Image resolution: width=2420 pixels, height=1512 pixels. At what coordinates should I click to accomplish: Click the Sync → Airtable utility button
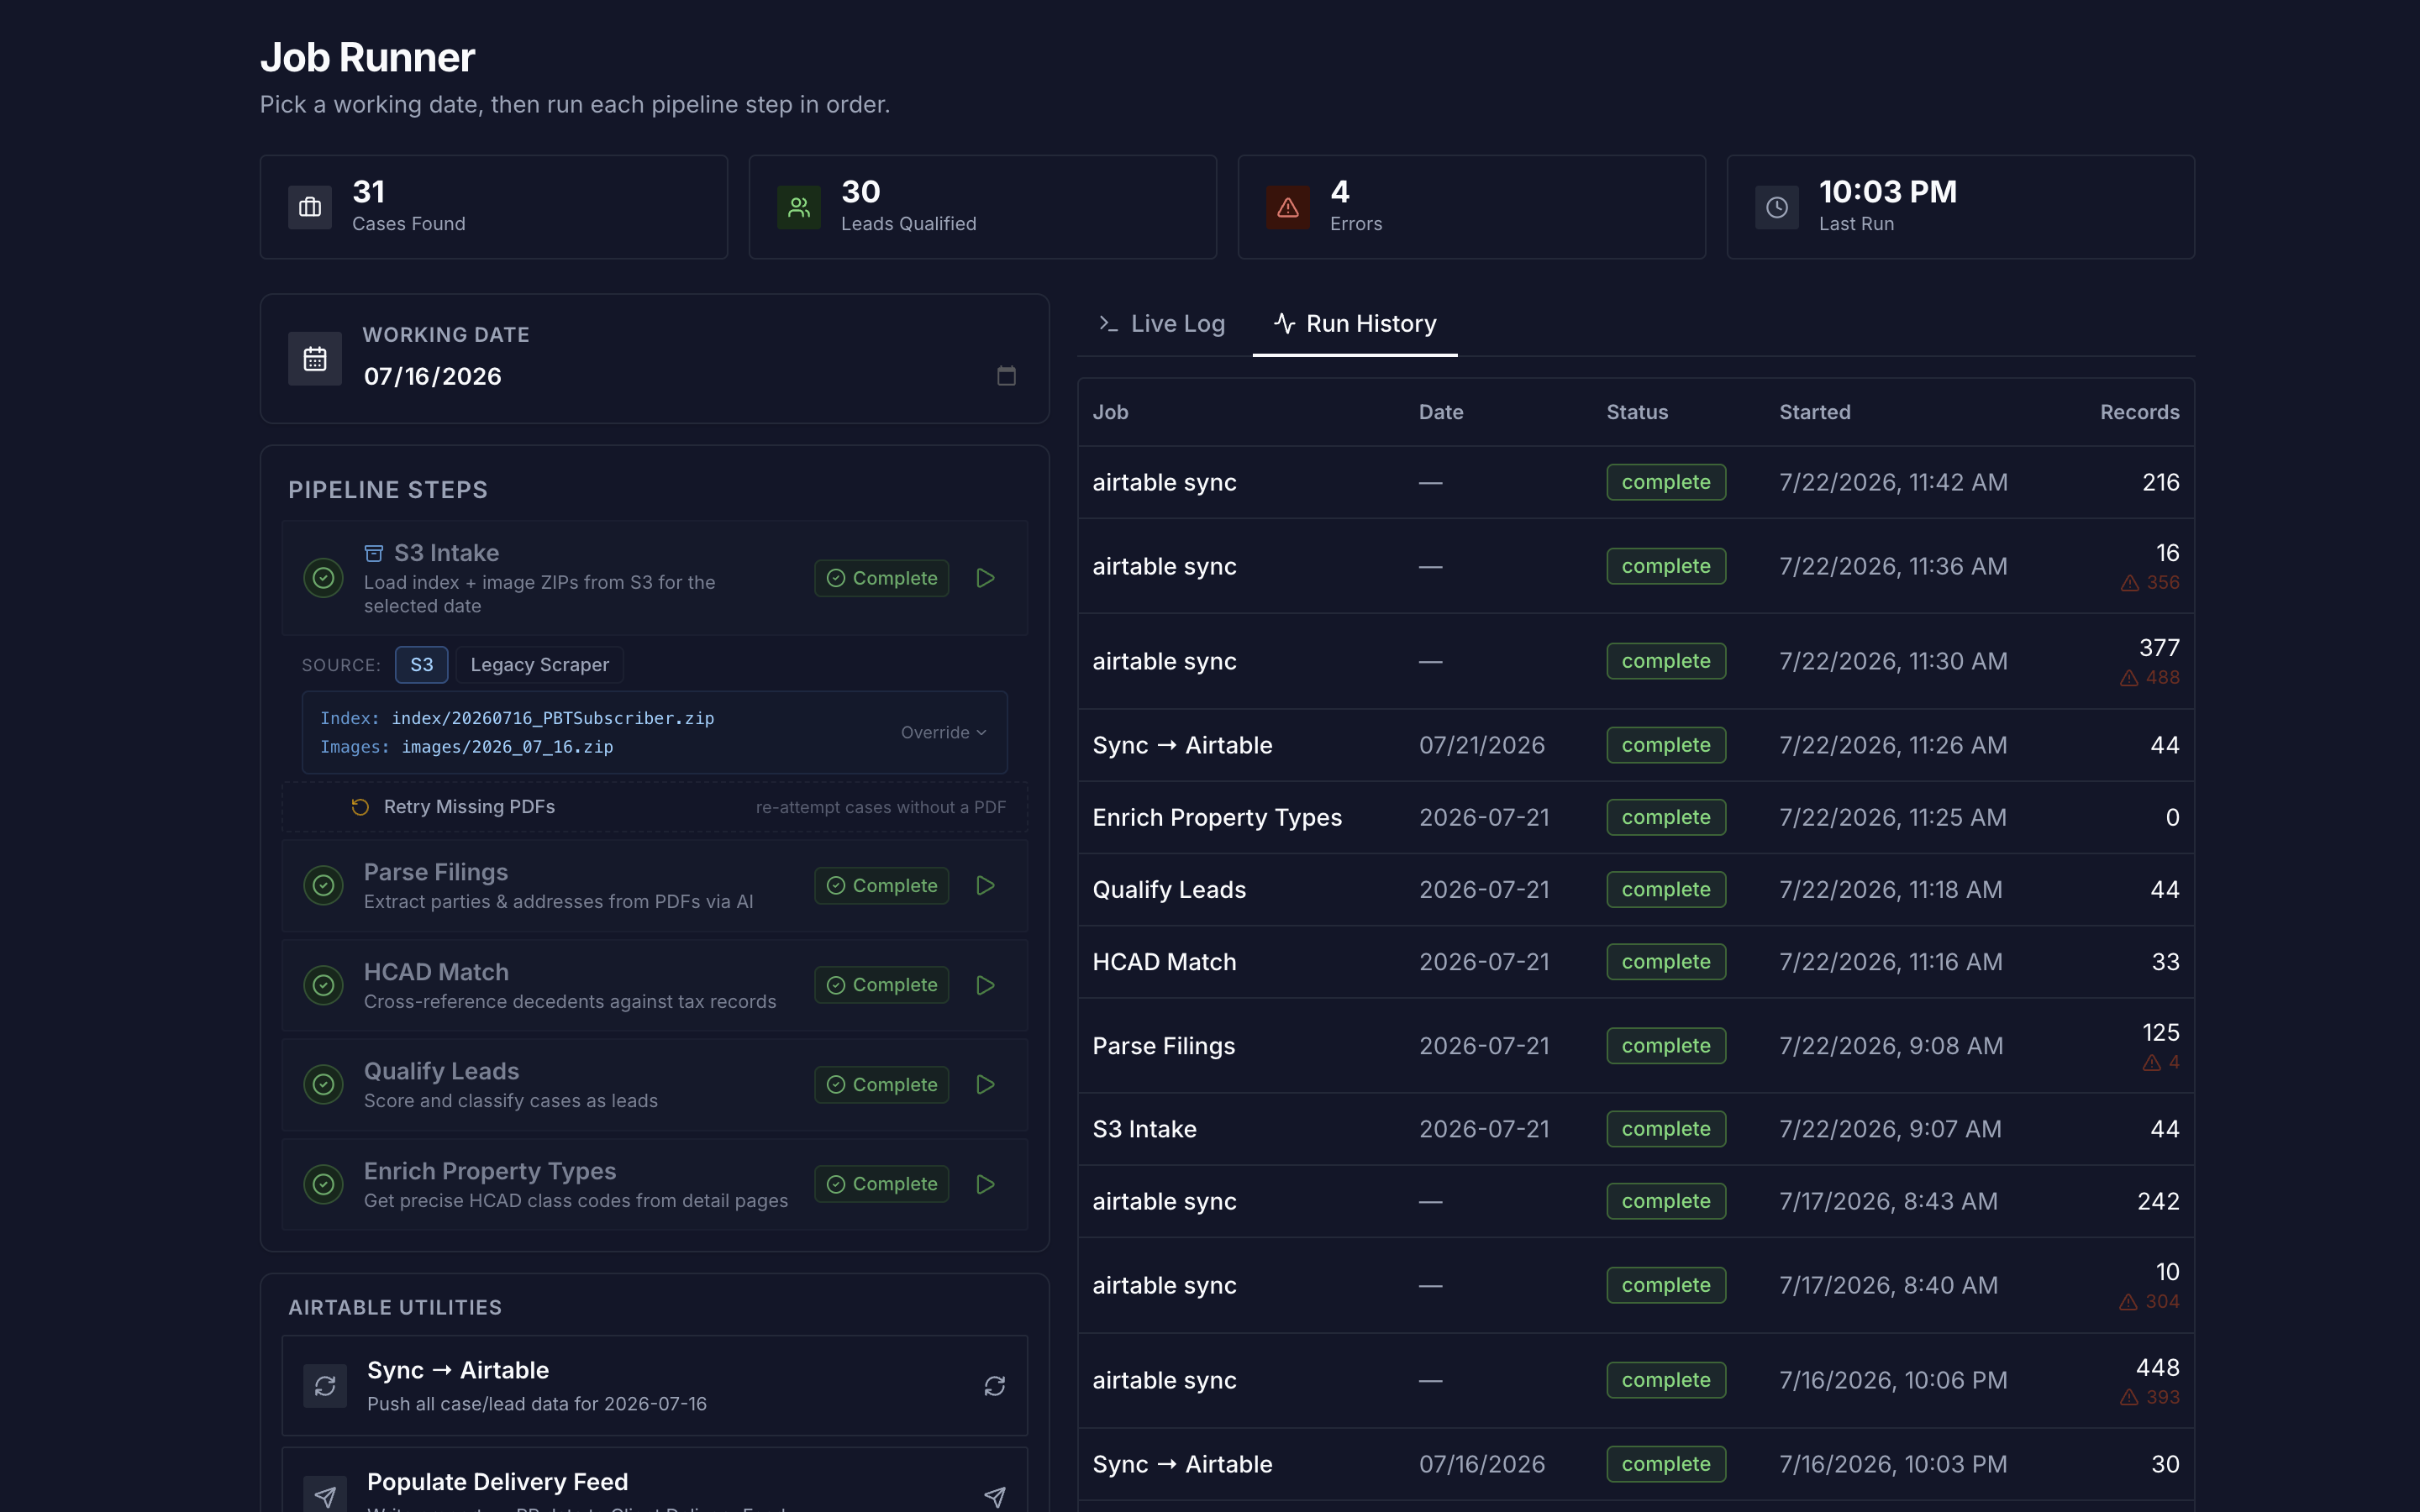point(655,1386)
